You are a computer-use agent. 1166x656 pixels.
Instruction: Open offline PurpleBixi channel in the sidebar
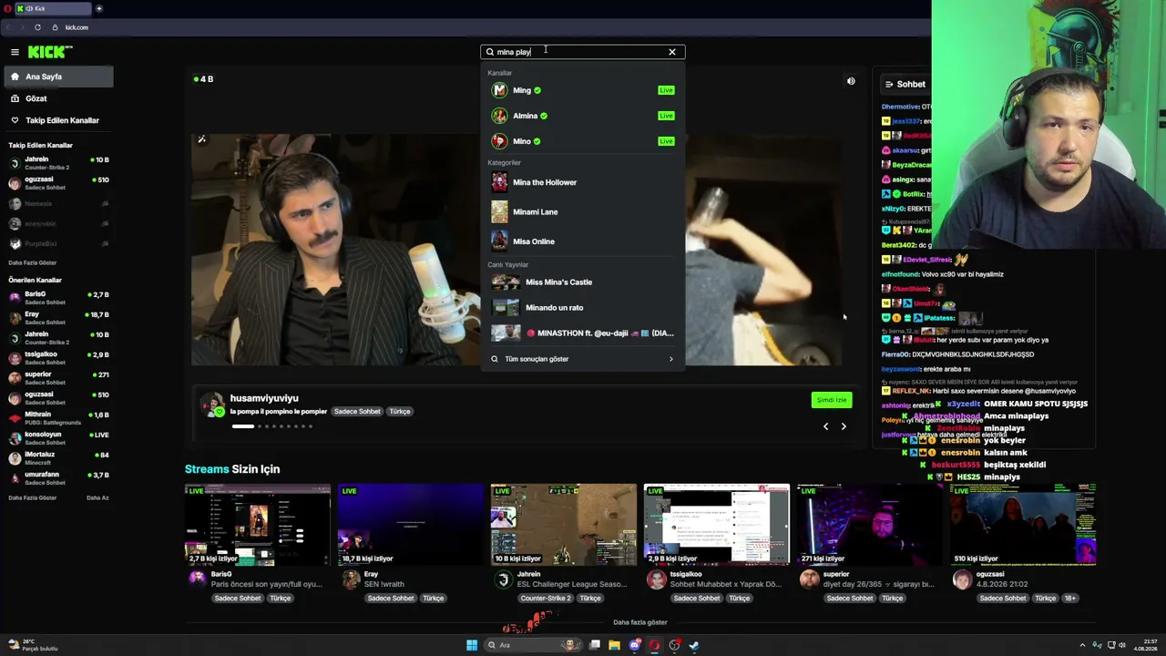(58, 244)
